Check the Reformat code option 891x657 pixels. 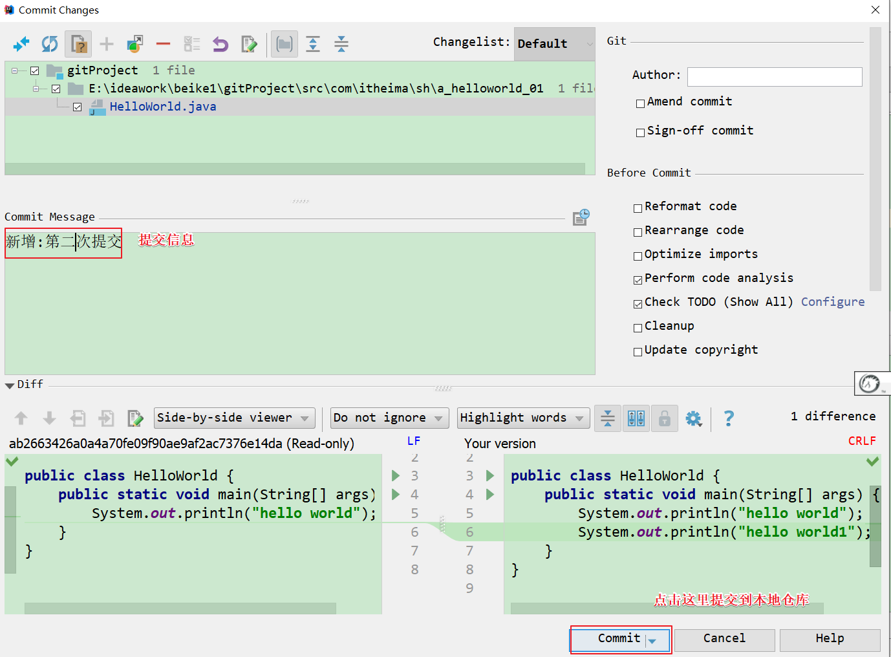638,208
